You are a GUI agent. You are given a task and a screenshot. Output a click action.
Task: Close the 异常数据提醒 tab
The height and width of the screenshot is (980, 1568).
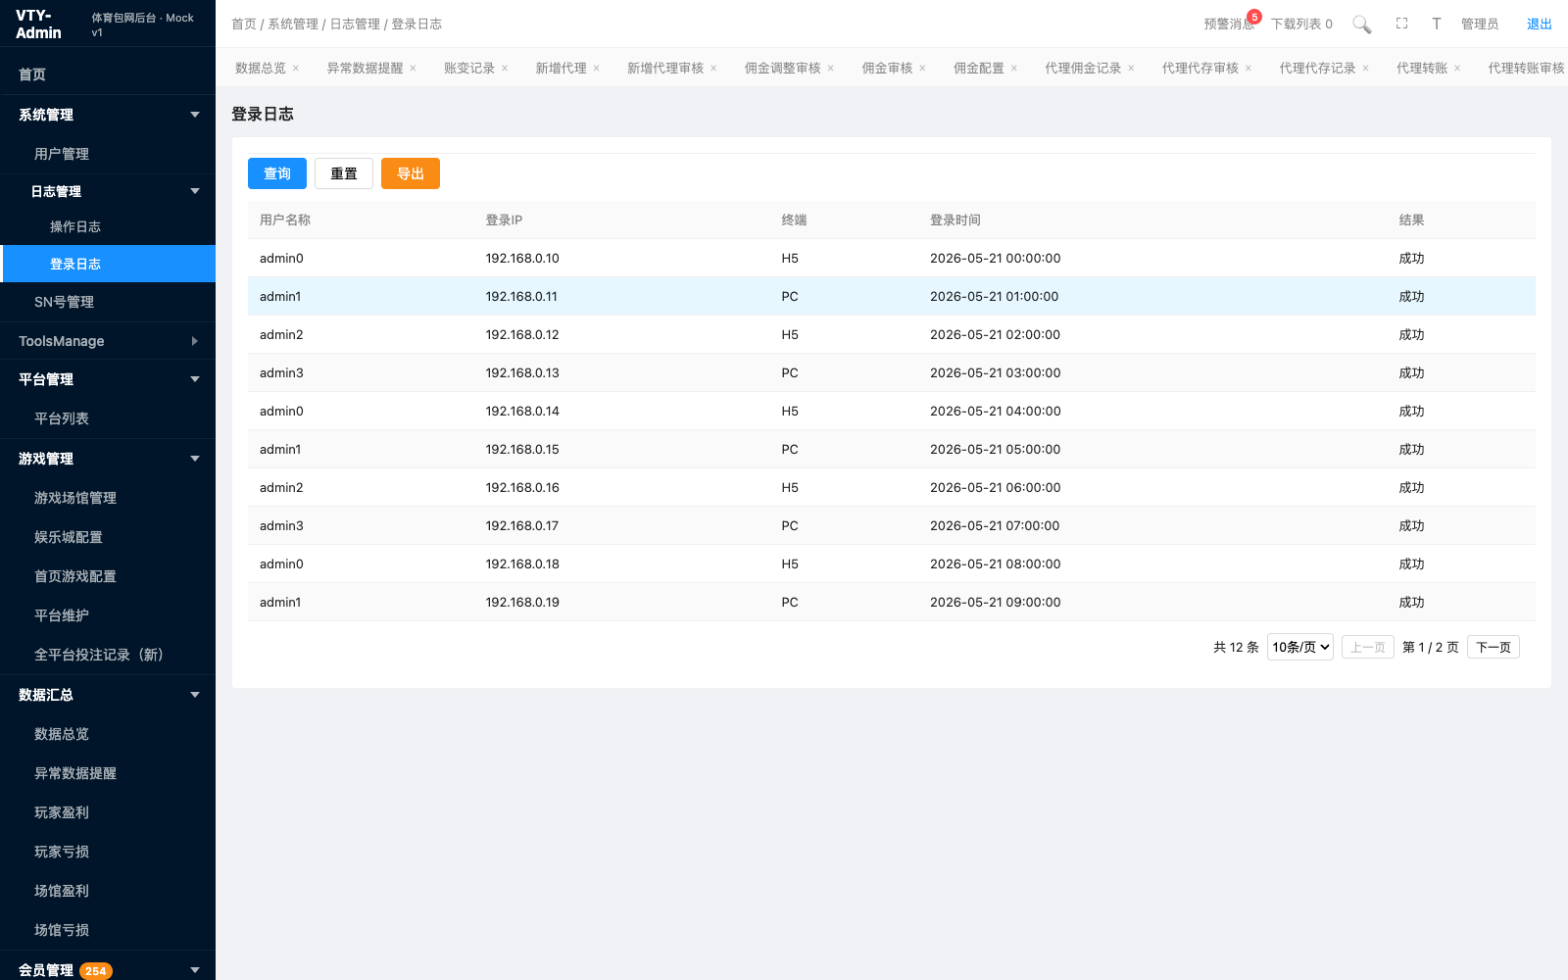[413, 69]
